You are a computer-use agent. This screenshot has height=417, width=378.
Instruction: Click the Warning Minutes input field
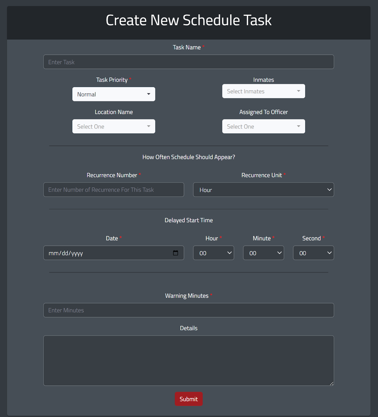(x=189, y=310)
